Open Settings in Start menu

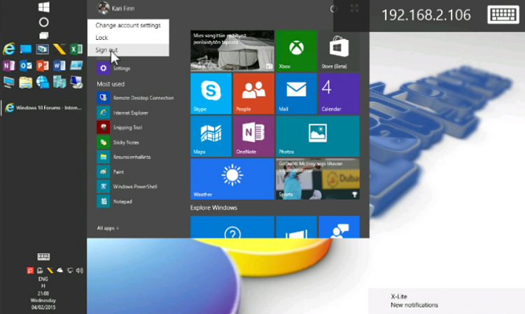tap(114, 69)
